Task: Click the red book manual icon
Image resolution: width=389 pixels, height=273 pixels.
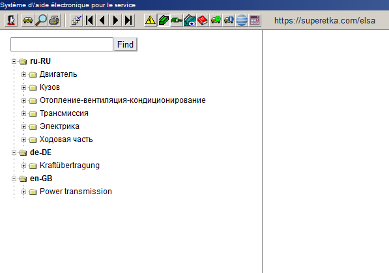Action: (203, 20)
